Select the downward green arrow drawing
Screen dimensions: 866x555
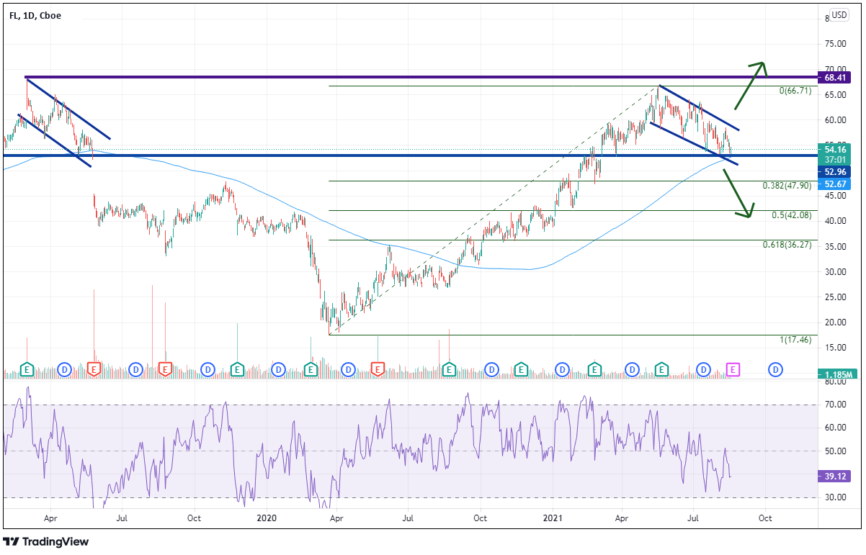point(738,193)
